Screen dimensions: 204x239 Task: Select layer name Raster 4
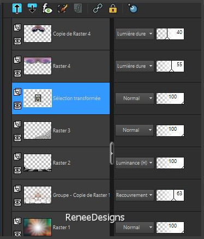click(62, 66)
